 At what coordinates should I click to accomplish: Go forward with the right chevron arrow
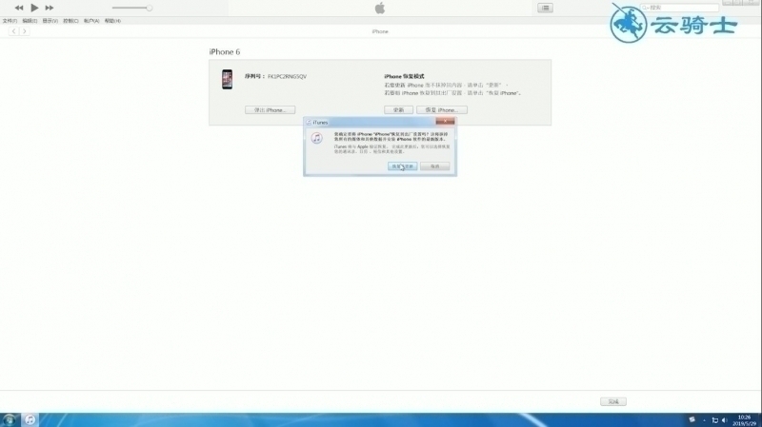click(x=25, y=31)
